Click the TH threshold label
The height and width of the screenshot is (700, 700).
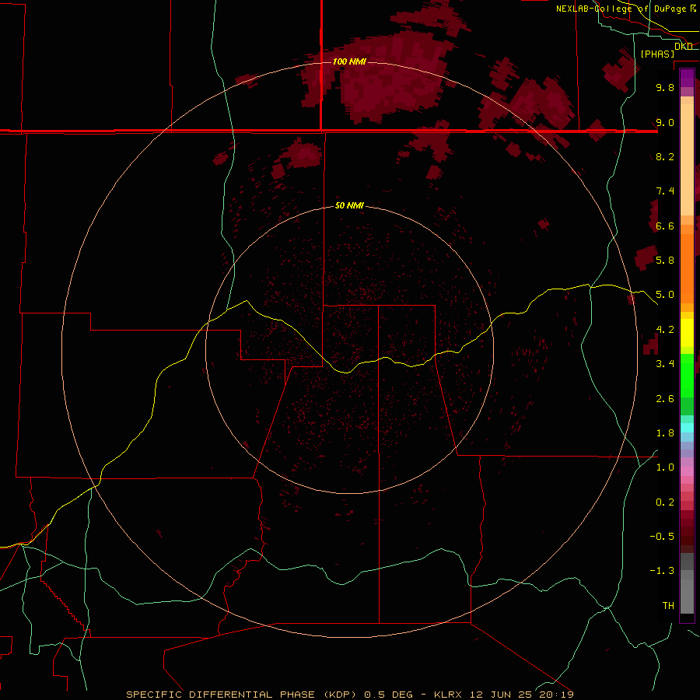pyautogui.click(x=668, y=605)
